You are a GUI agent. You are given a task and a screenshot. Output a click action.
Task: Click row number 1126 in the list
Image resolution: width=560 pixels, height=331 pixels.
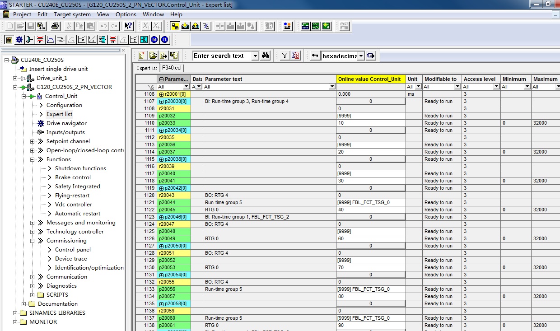pos(146,238)
